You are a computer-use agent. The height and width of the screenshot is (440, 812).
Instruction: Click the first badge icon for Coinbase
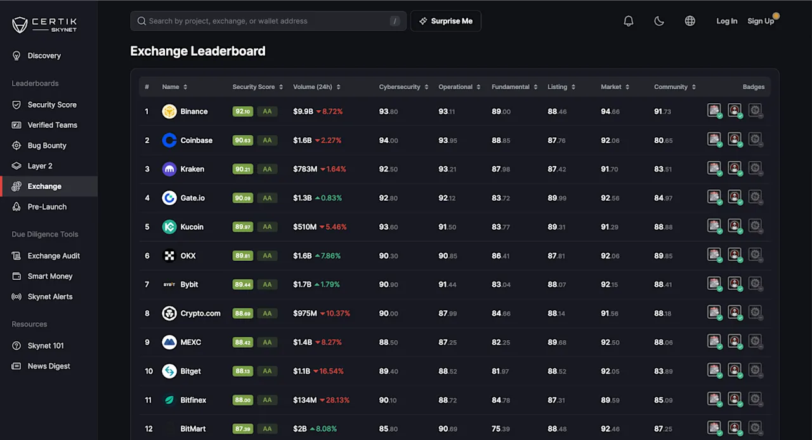point(715,139)
